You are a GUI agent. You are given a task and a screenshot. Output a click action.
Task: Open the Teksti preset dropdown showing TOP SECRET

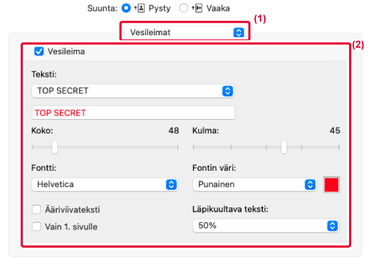[133, 91]
